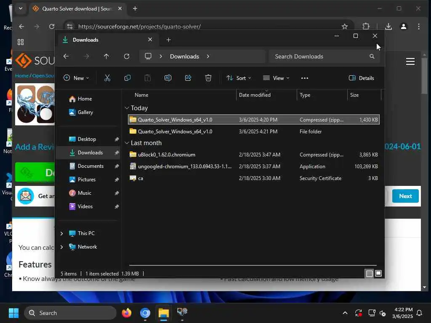Switch to large thumbnails view in status bar
This screenshot has height=323, width=431.
click(x=378, y=273)
